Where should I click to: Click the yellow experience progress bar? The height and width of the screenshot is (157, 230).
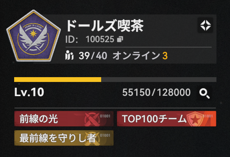pos(57,80)
